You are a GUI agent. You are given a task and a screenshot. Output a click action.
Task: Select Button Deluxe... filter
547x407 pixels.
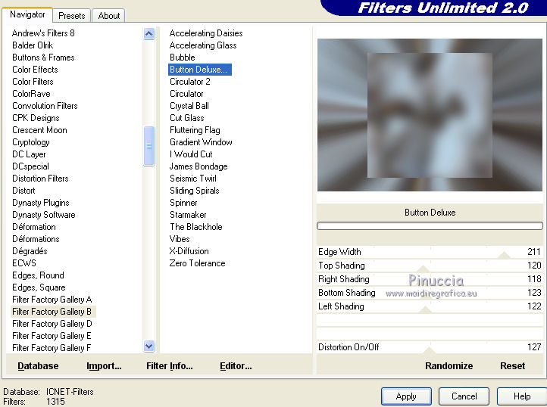coord(199,70)
